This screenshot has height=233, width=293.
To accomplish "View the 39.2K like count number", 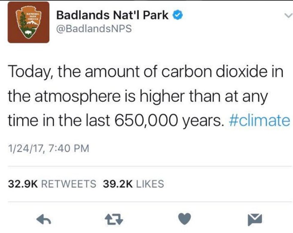I will [x=117, y=183].
